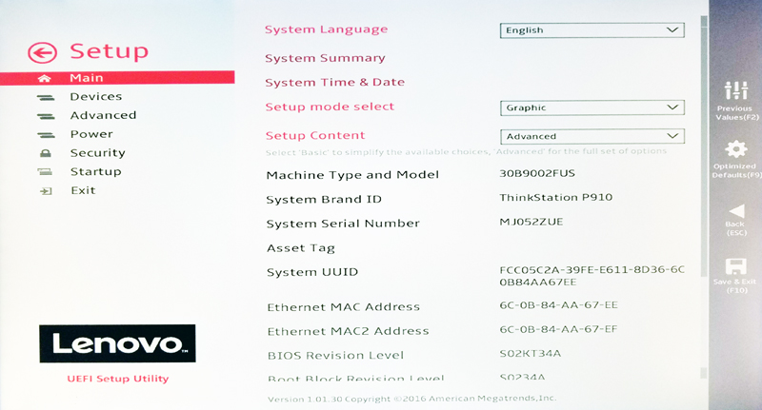Switch to the Devices menu
The width and height of the screenshot is (762, 410).
tap(95, 97)
